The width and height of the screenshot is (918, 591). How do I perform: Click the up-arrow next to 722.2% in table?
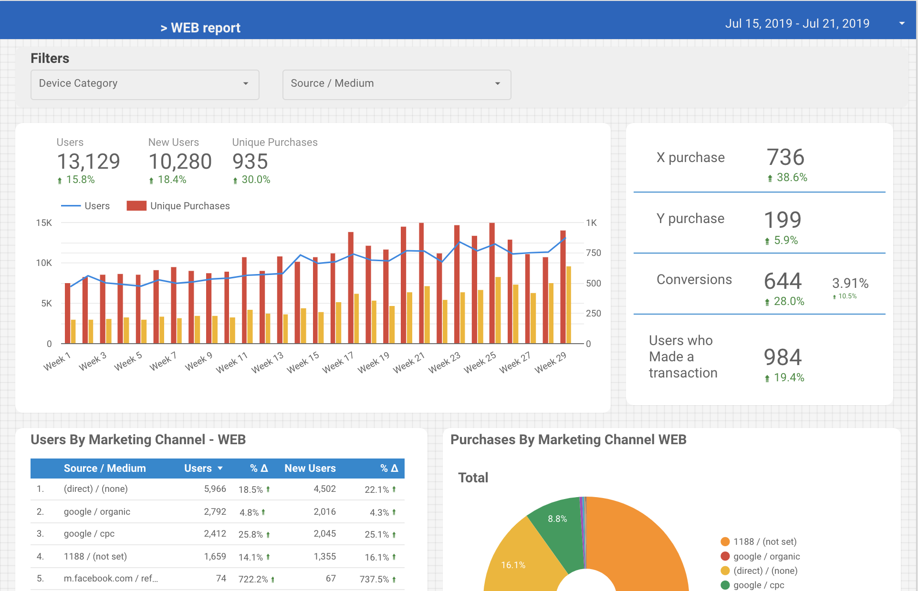(273, 580)
